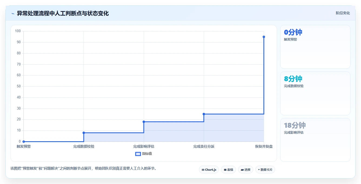Viewport: 361px width, 184px height.
Task: Open the 18分钟 完成影响评估 card
Action: click(315, 140)
